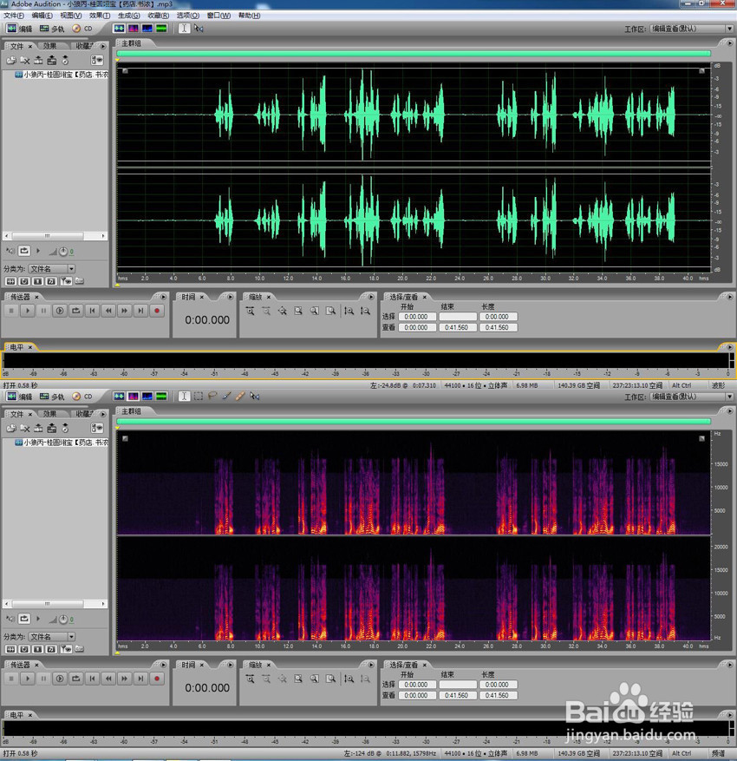Click zoom in vertically icon in the upper 缩放 panel

pyautogui.click(x=349, y=312)
